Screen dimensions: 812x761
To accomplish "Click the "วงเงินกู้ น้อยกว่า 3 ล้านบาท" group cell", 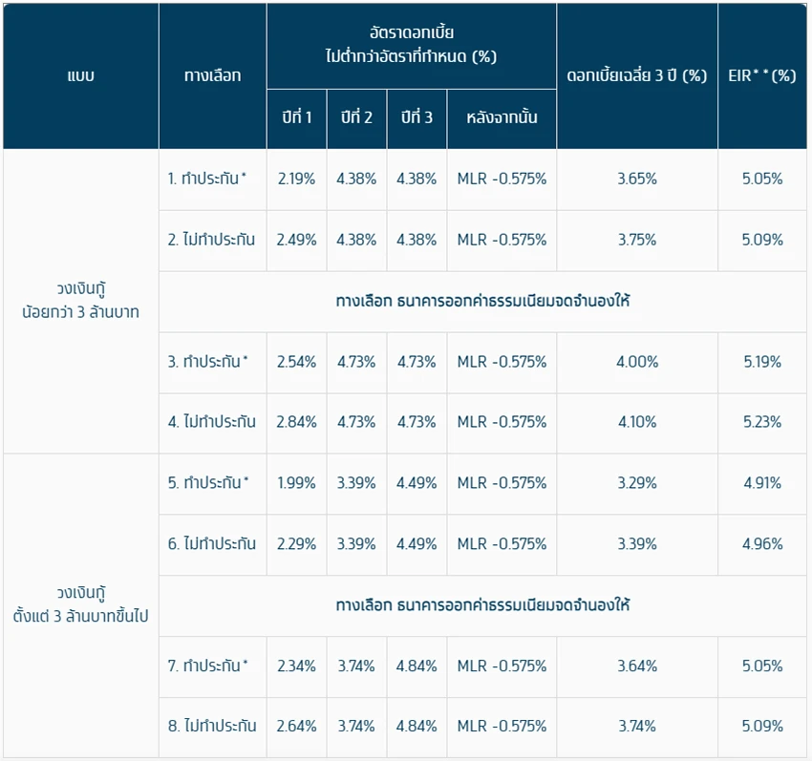I will coord(81,300).
